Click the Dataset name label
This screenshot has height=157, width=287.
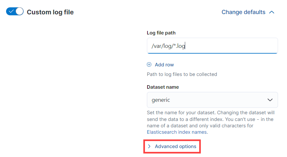tap(162, 87)
